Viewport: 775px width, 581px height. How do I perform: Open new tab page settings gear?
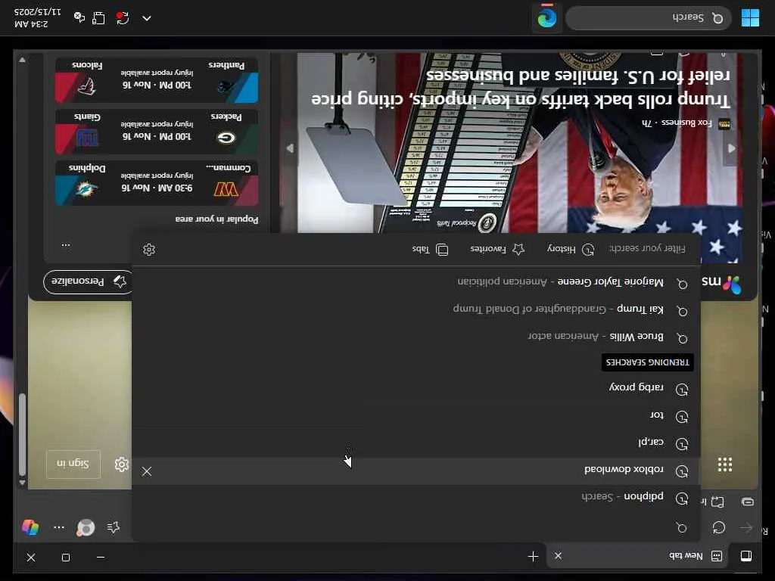121,464
